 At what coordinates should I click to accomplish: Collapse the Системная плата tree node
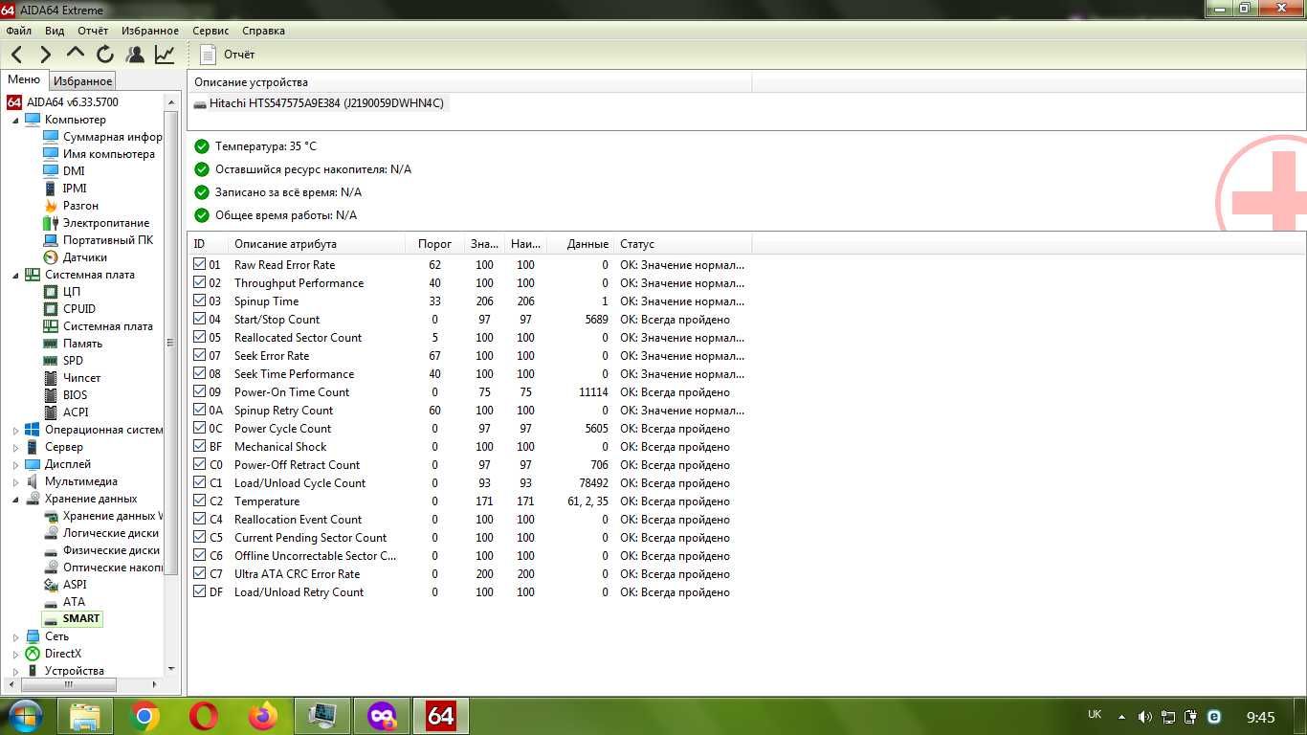coord(15,276)
